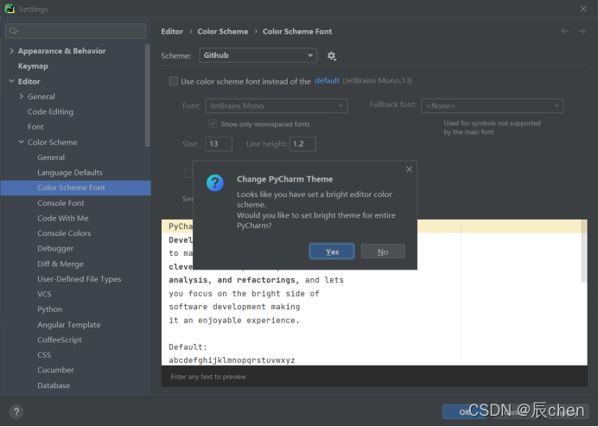The width and height of the screenshot is (598, 427).
Task: Click the search magnifier icon
Action: pos(13,31)
